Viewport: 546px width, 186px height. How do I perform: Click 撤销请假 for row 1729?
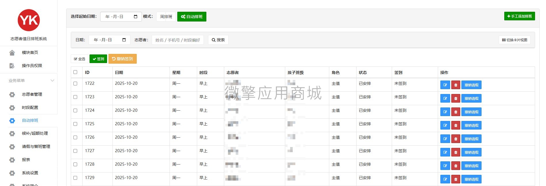[471, 179]
